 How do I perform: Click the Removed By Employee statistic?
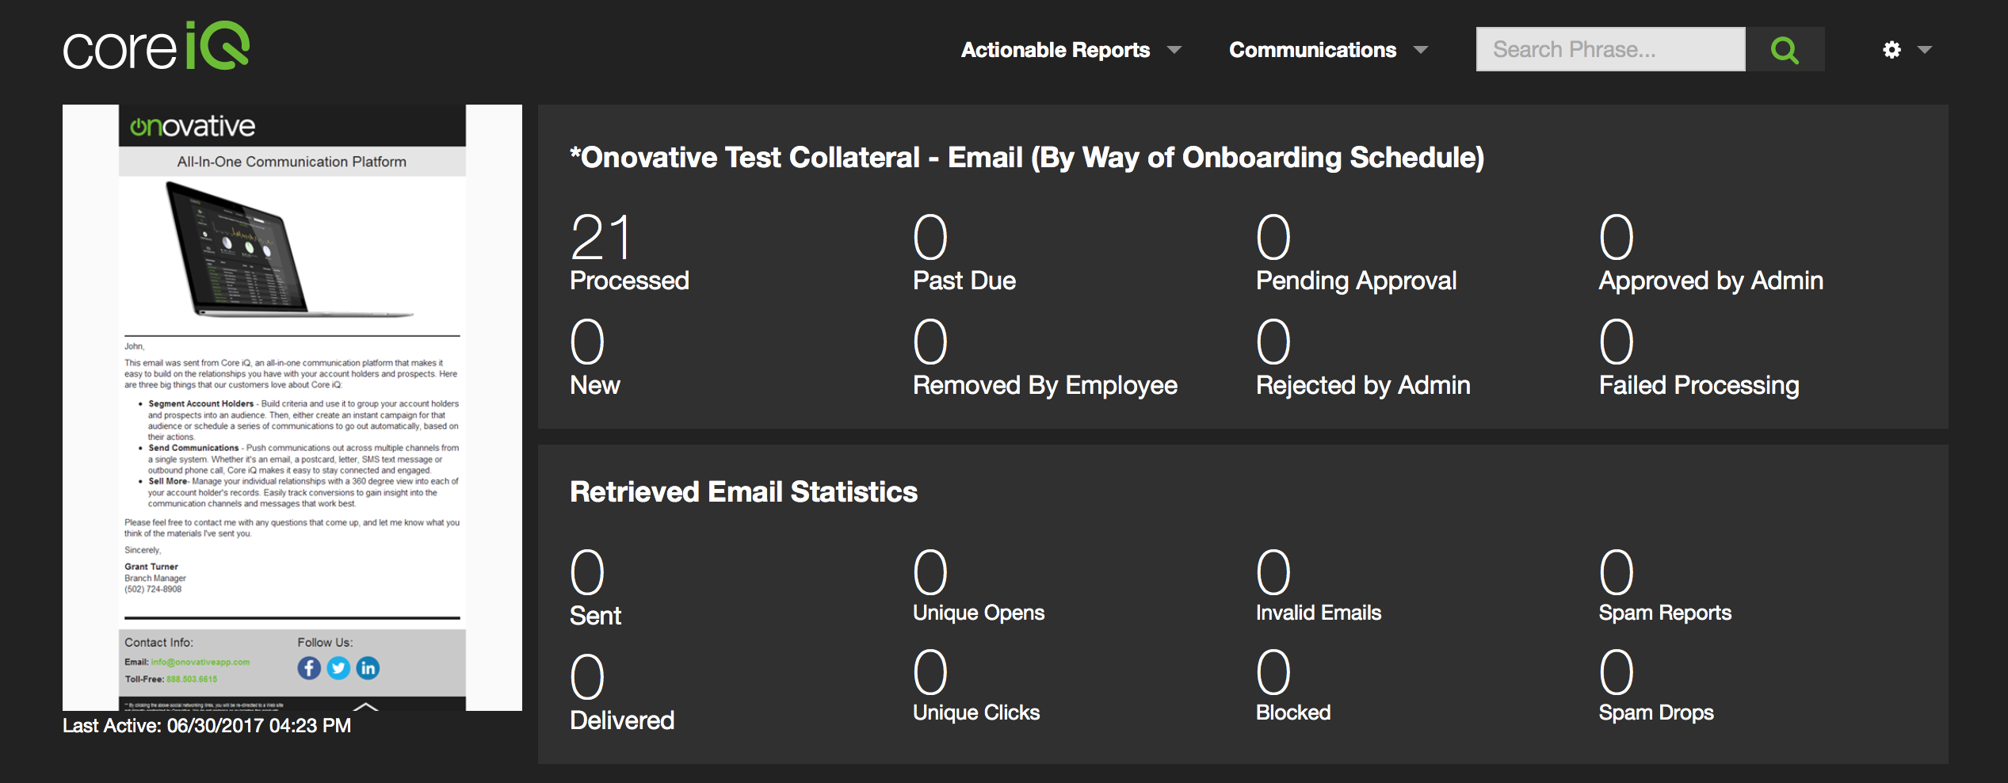pyautogui.click(x=1045, y=357)
